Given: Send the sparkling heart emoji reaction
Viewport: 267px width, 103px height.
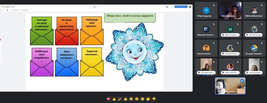Looking at the screenshot, I should 108,99.
